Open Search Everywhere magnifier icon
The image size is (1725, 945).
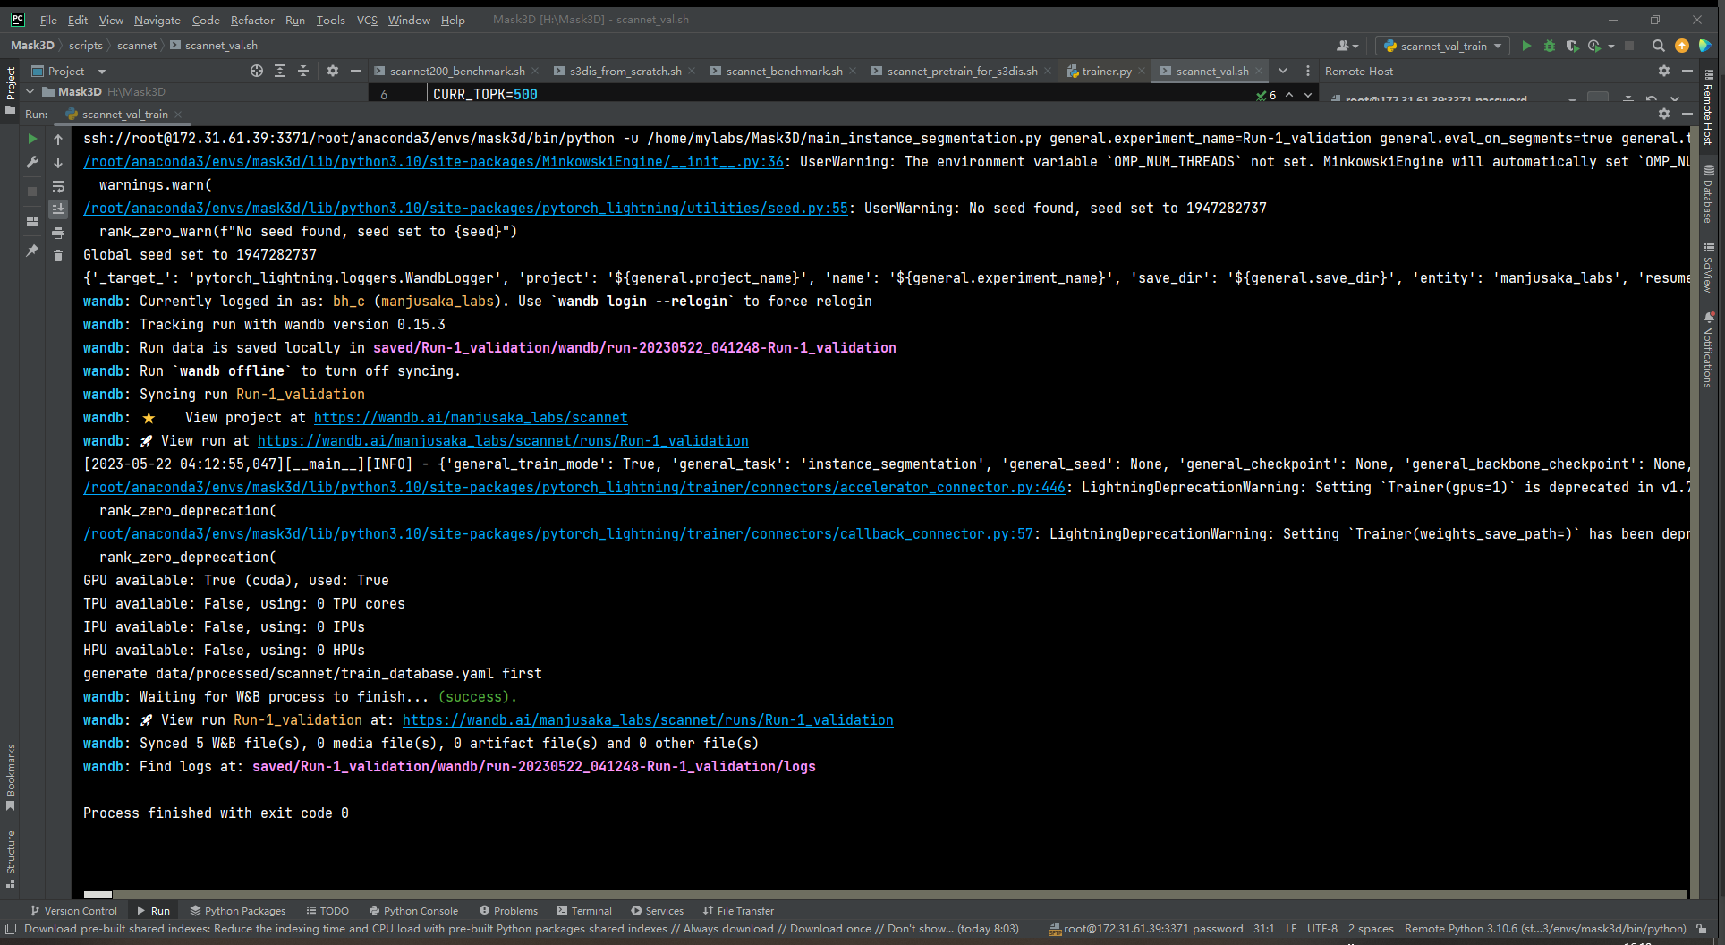click(x=1658, y=46)
